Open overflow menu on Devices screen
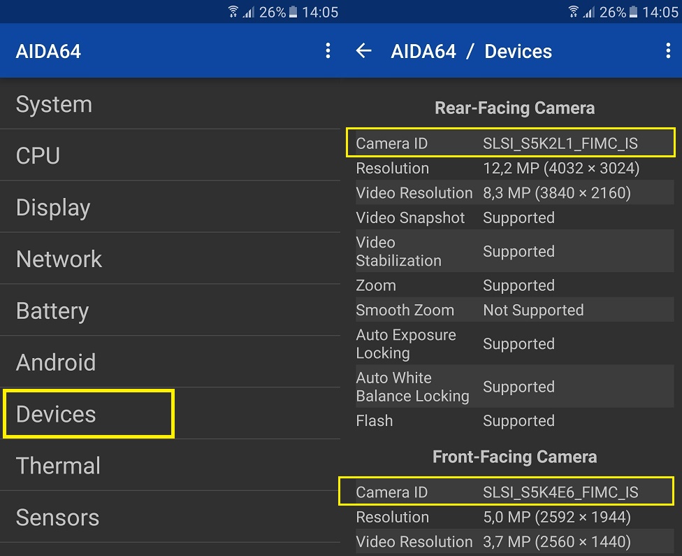Image resolution: width=682 pixels, height=556 pixels. [x=669, y=51]
